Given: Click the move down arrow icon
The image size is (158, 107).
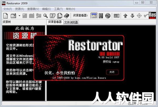Looking at the screenshot, I should (x=132, y=16).
